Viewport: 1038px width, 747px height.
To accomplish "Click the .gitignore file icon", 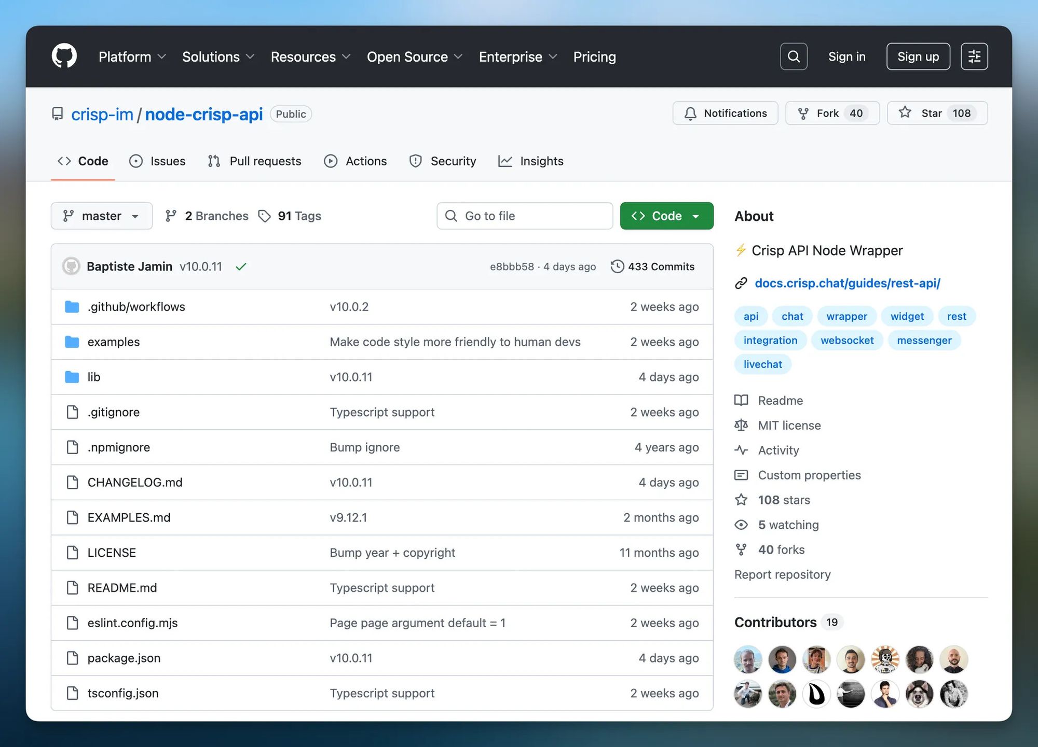I will click(73, 412).
